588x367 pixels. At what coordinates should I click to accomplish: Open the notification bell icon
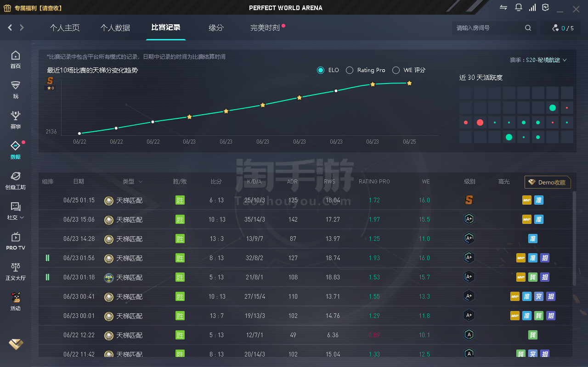[x=518, y=8]
